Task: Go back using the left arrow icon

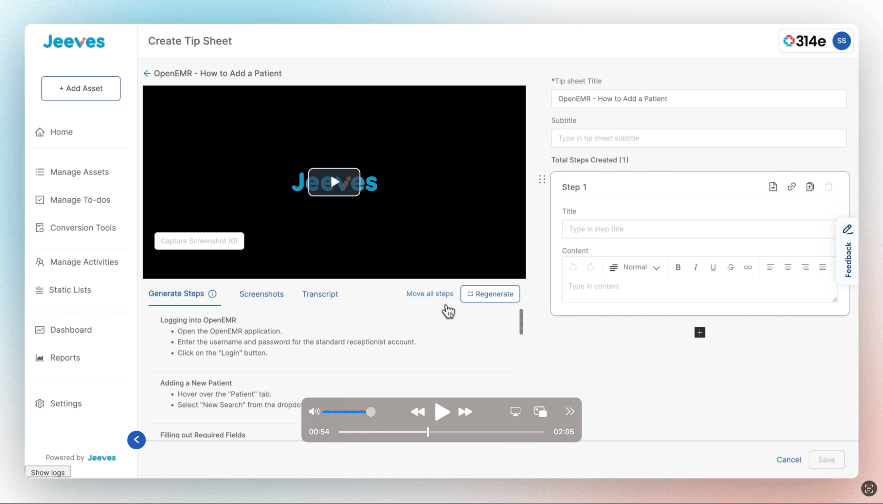Action: point(147,73)
